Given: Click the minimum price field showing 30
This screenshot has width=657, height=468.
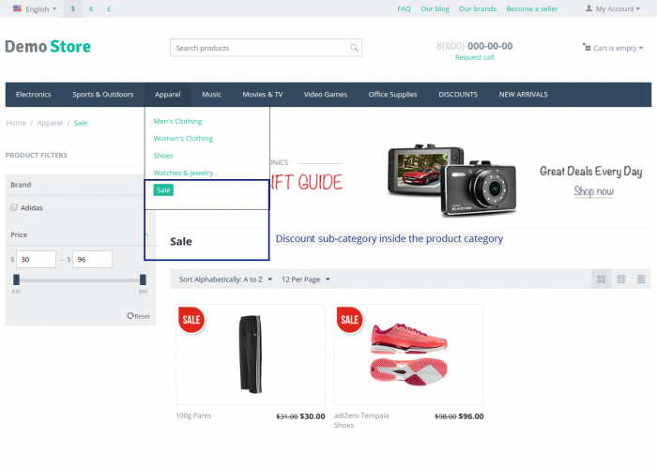Looking at the screenshot, I should pos(36,260).
